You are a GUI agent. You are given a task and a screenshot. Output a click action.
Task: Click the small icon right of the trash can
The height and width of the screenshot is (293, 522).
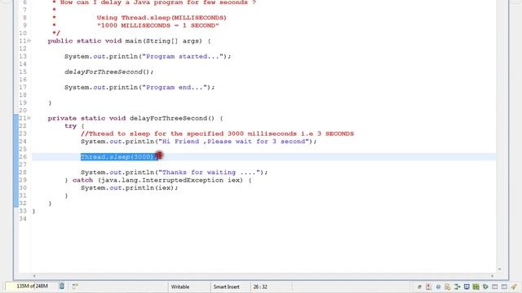(75, 286)
